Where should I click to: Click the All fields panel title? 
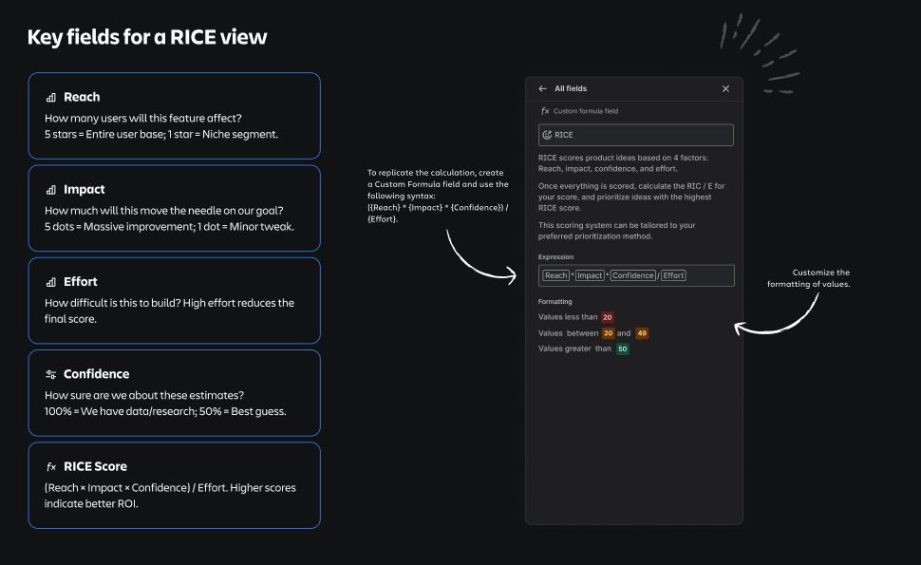point(571,88)
